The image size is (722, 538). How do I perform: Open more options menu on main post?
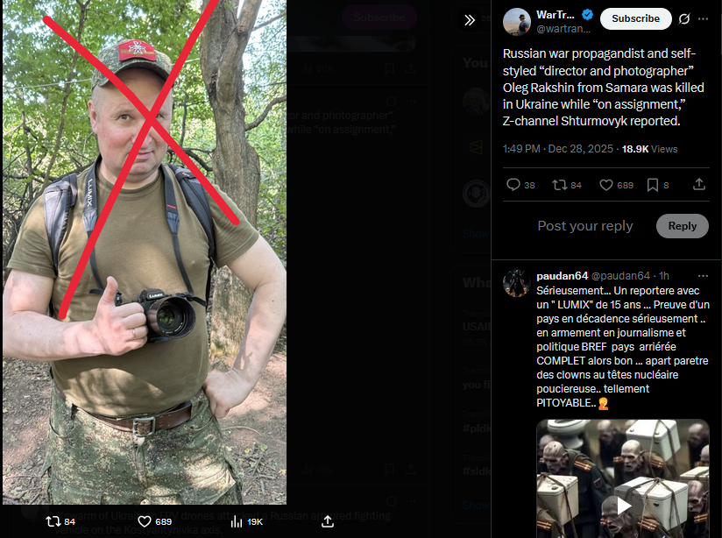tap(703, 19)
